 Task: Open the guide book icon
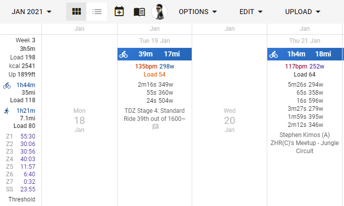point(139,11)
